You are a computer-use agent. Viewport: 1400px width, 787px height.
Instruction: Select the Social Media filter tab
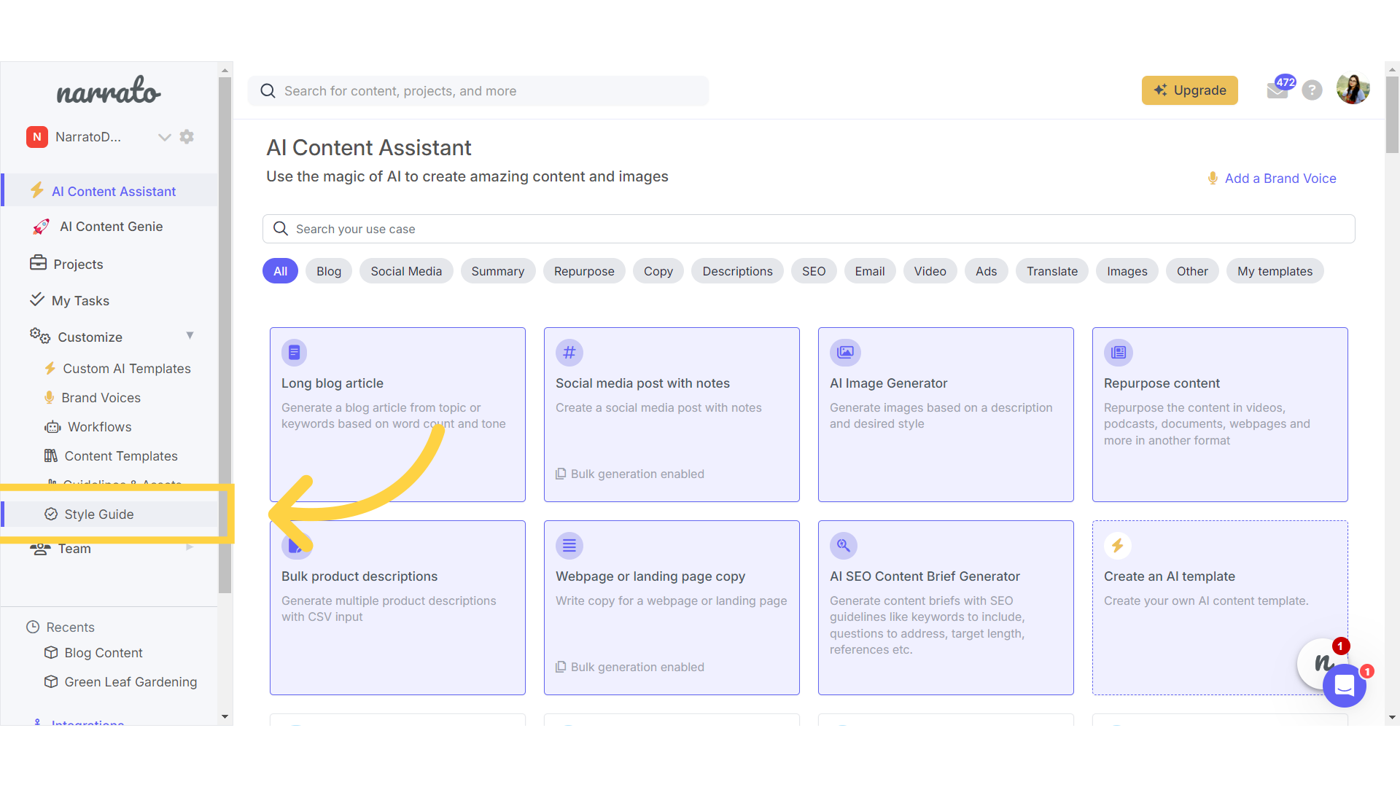[405, 271]
